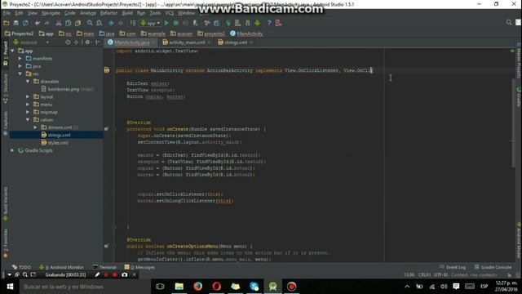
Task: Click the Proyecto2 breadcrumb
Action: [x=19, y=33]
